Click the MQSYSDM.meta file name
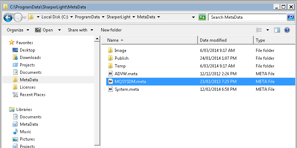 click(x=130, y=82)
